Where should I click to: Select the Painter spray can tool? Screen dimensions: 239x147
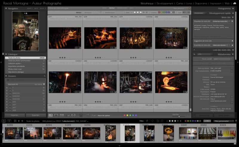[81, 115]
